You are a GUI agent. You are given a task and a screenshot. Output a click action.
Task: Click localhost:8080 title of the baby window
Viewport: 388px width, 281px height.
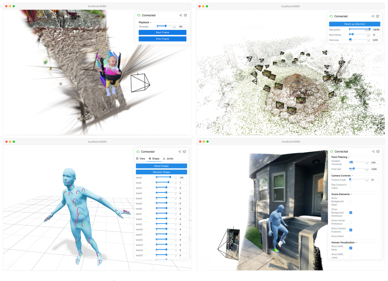click(97, 6)
